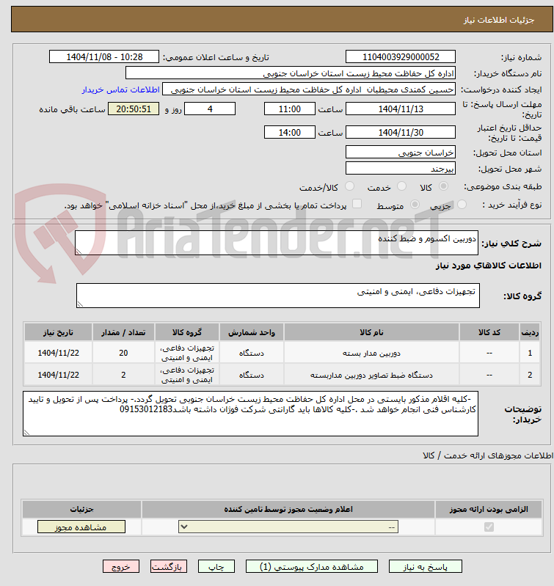This screenshot has height=586, width=554.
Task: Click the deadline time field 11:00
Action: (x=290, y=109)
